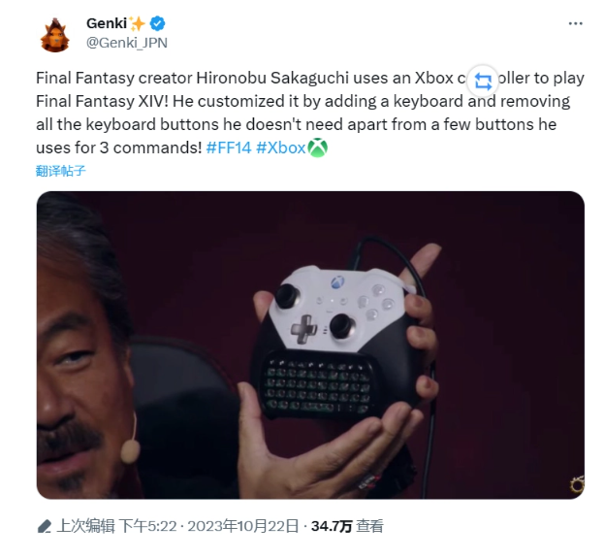Open the Genki display name link

pos(107,23)
